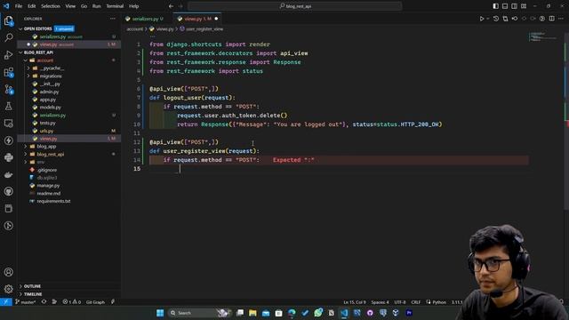Open File Explorer from the taskbar

coord(252,313)
